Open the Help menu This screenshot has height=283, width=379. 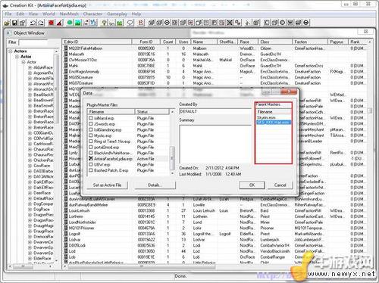136,14
